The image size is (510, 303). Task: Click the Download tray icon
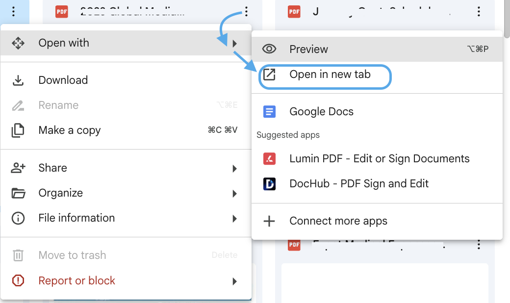pos(18,80)
